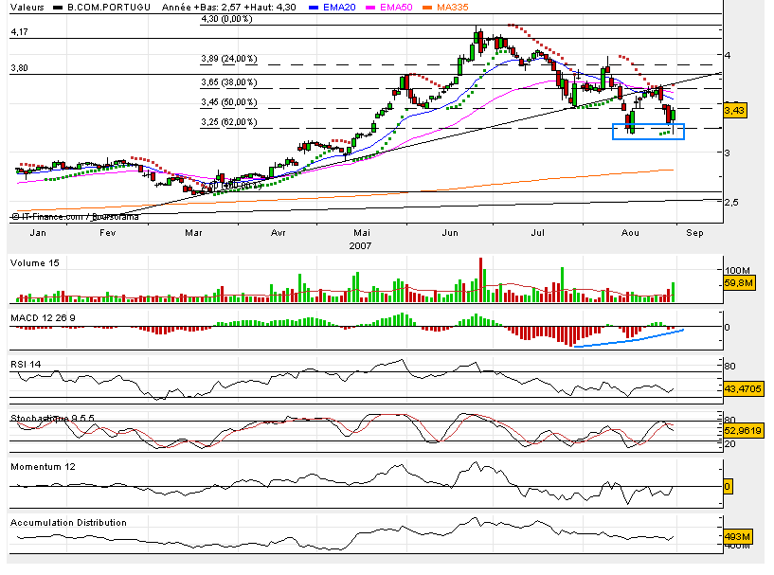The height and width of the screenshot is (575, 774).
Task: Click the 'Fev' month label
Action: point(108,232)
